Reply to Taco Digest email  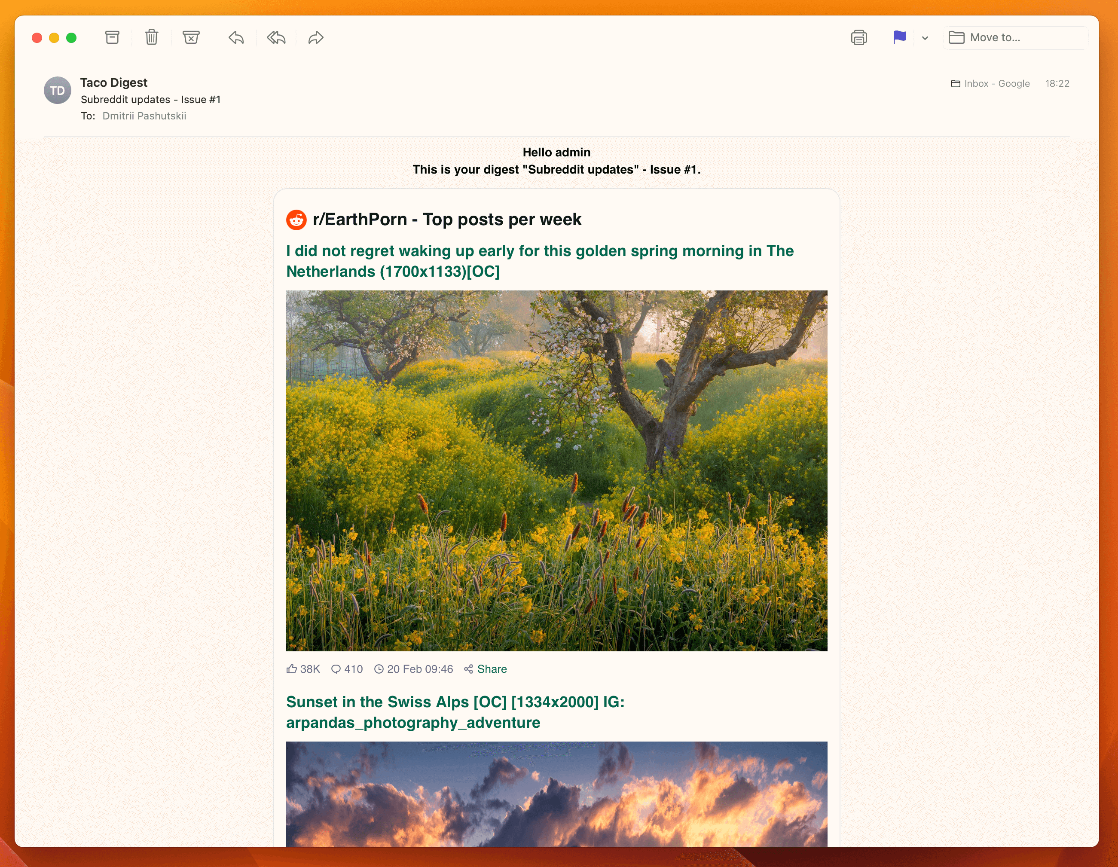pyautogui.click(x=236, y=37)
